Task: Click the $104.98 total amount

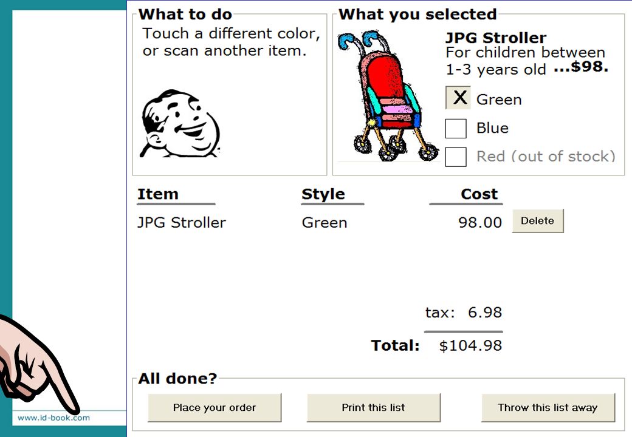Action: [470, 346]
